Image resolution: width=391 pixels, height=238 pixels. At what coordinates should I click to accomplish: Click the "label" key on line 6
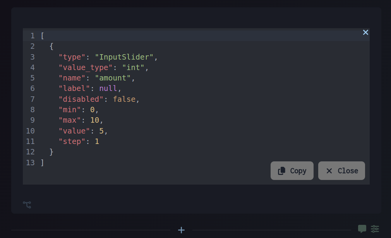click(x=74, y=89)
